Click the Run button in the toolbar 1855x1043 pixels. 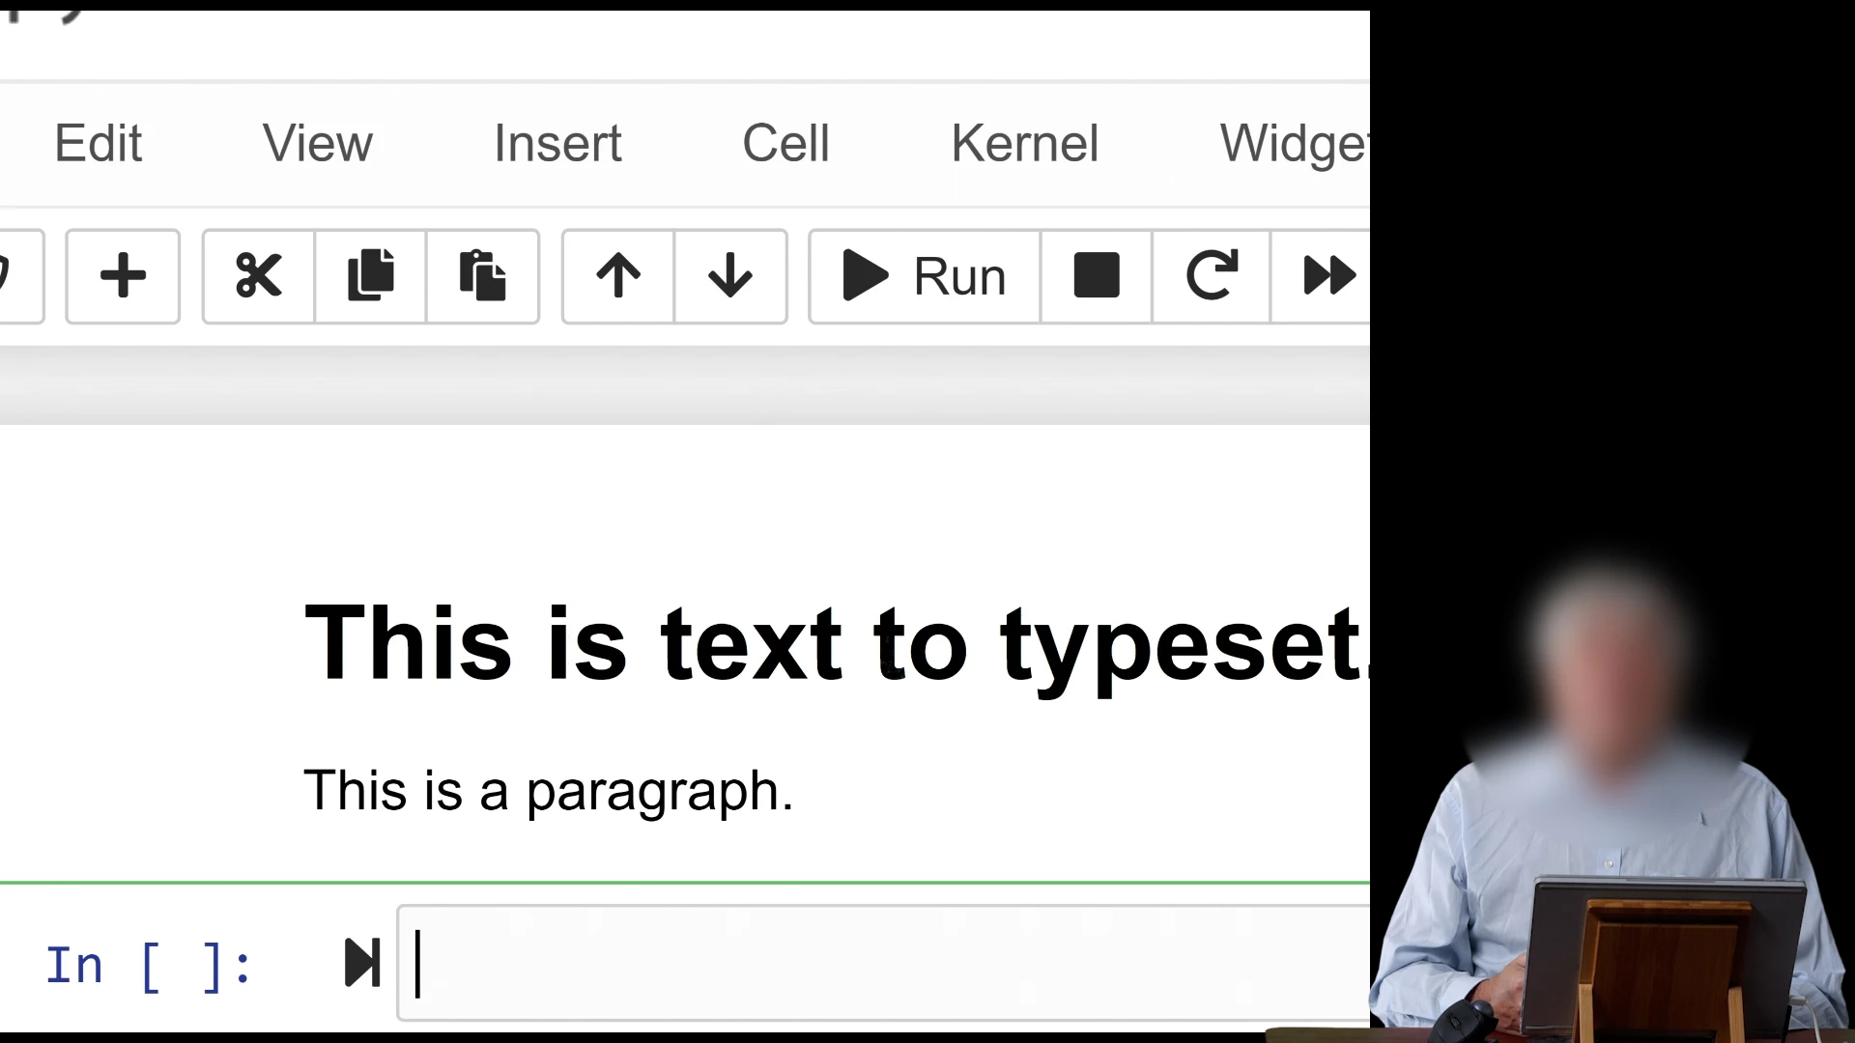point(925,276)
